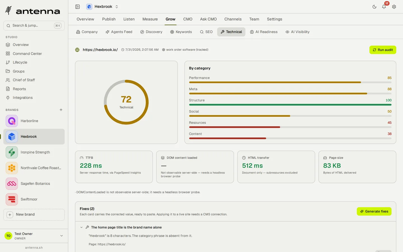Open Chief of Staff in sidebar
The height and width of the screenshot is (252, 403).
pos(34,80)
